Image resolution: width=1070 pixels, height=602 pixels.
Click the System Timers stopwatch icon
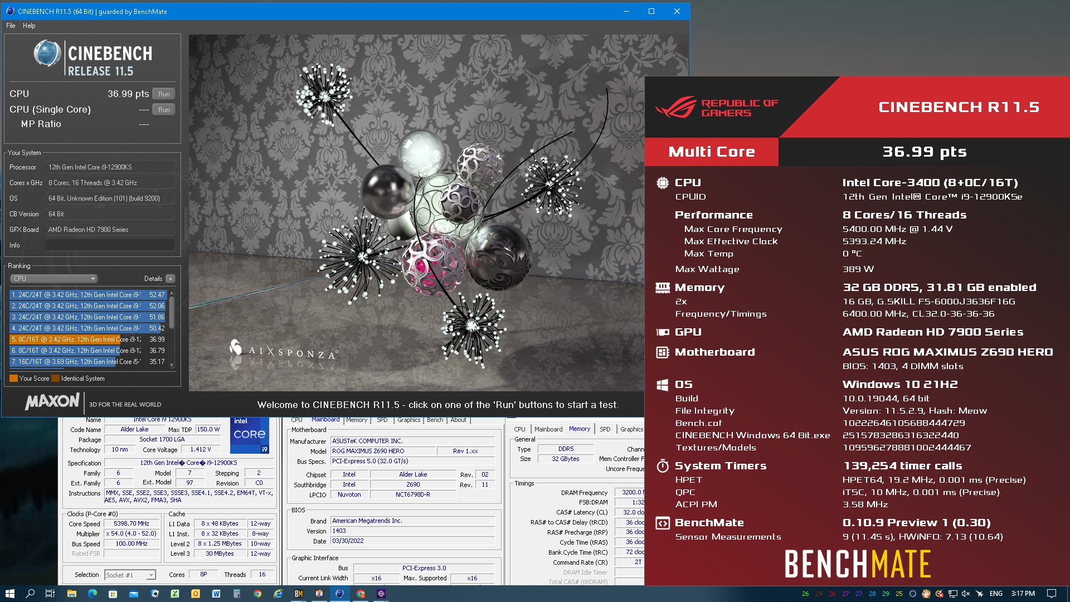pos(662,466)
